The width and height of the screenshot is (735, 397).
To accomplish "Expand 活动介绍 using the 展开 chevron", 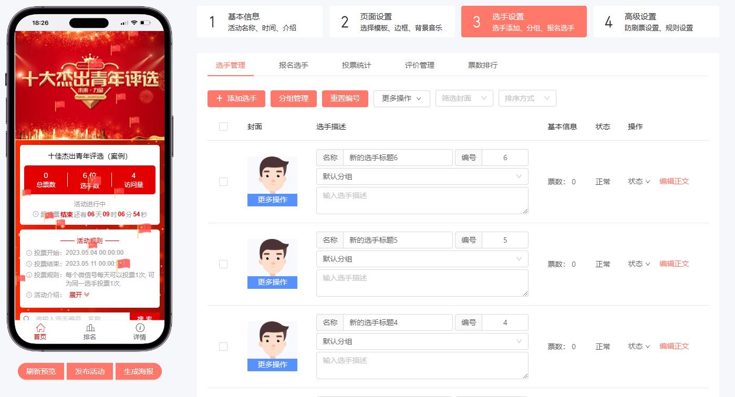I will click(x=87, y=295).
